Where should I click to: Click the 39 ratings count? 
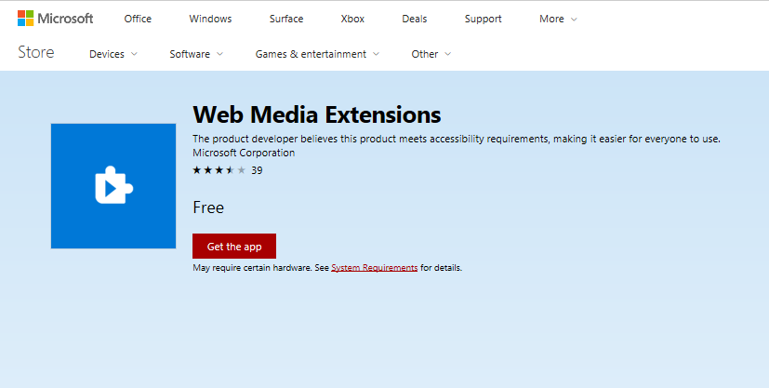(257, 170)
